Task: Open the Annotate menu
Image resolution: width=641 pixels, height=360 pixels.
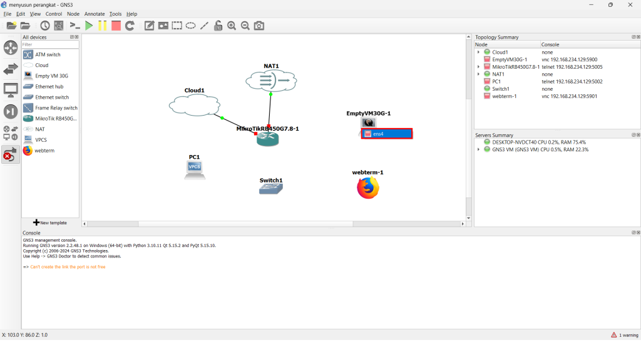Action: [x=95, y=14]
